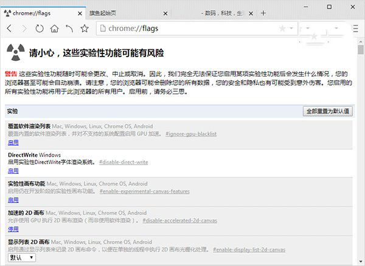Open a new tab with plus
Viewport: 365px width, 266px height.
(x=263, y=13)
